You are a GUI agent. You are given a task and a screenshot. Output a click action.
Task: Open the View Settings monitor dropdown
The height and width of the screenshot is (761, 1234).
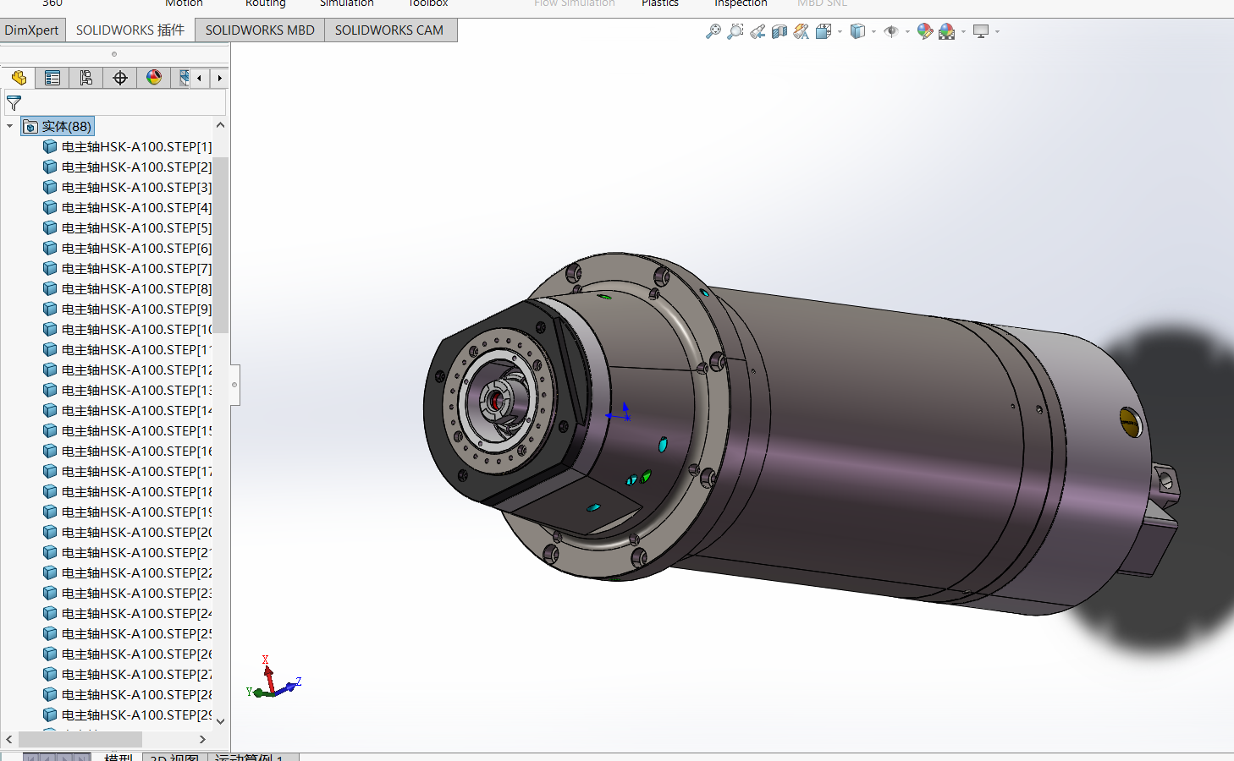(997, 30)
